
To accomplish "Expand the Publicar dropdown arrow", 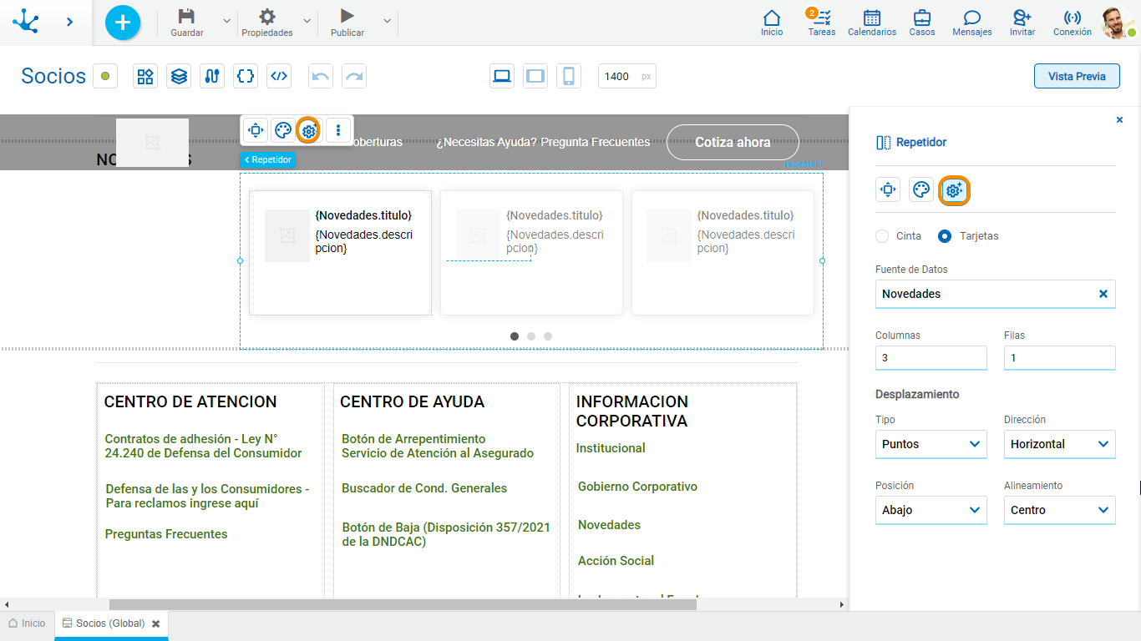I will [387, 21].
